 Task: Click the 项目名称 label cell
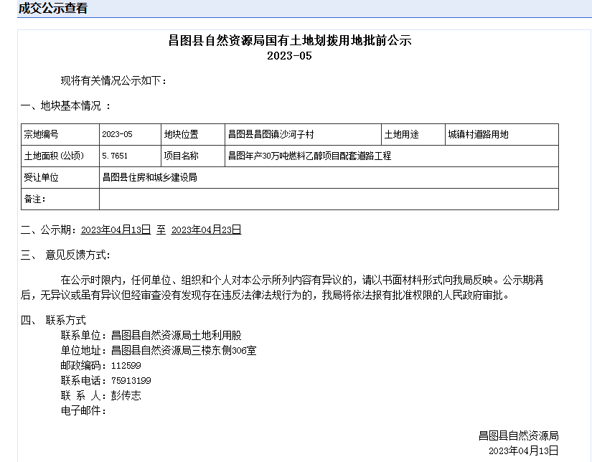(x=193, y=156)
